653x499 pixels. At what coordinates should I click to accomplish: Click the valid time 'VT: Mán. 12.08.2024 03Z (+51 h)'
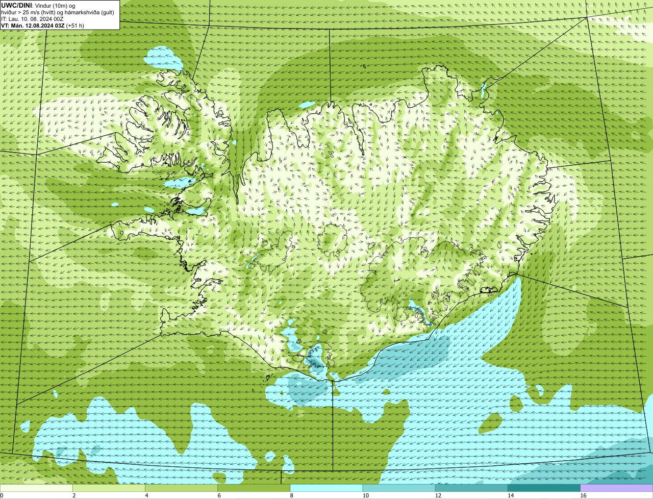click(42, 26)
